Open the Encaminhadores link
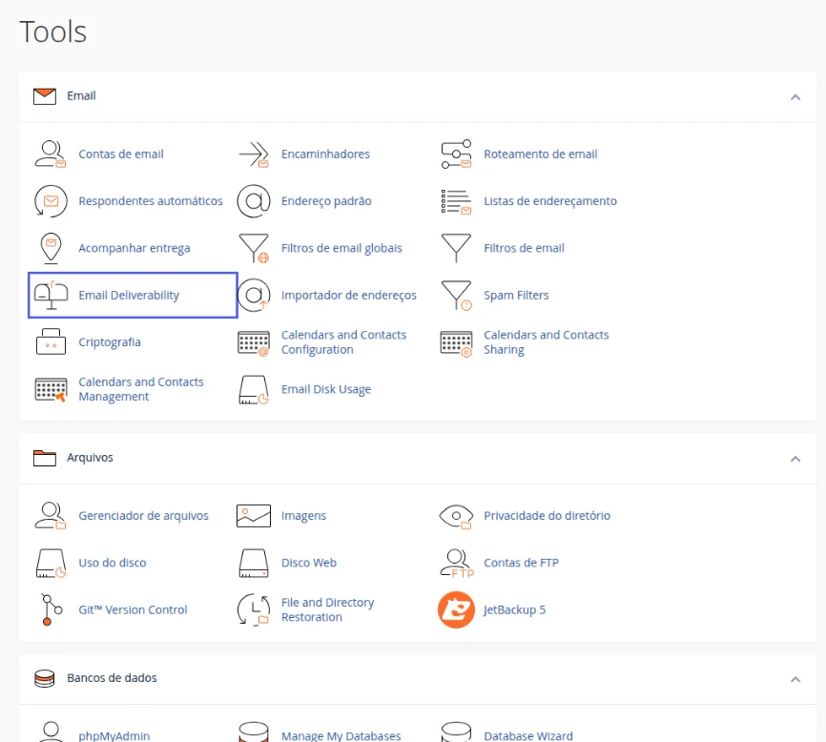This screenshot has width=826, height=742. pyautogui.click(x=325, y=155)
